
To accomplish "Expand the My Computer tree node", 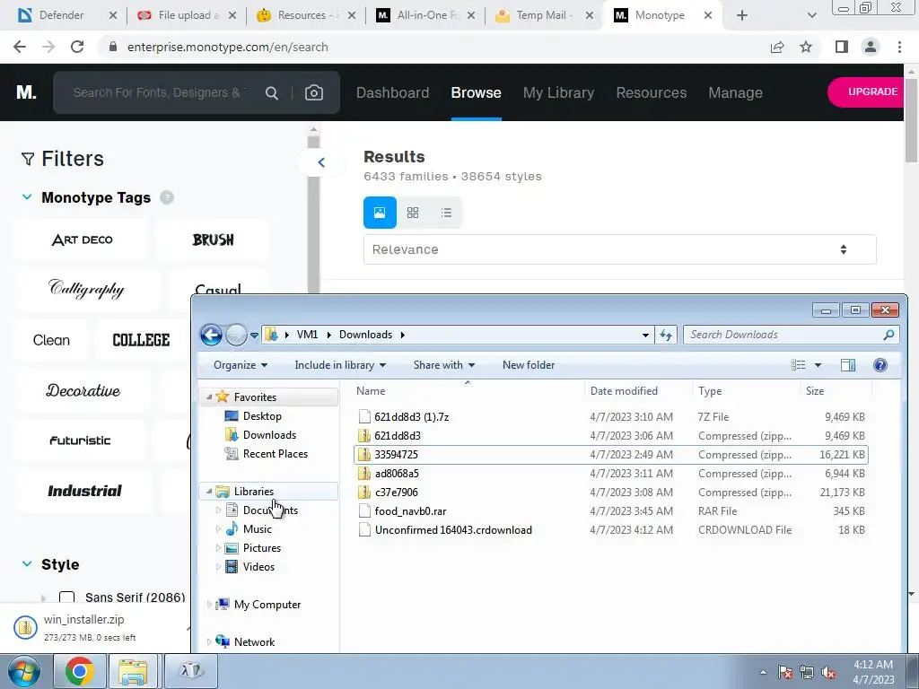I will coord(209,604).
